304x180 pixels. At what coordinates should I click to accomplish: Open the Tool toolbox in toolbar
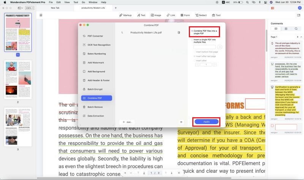click(x=216, y=15)
